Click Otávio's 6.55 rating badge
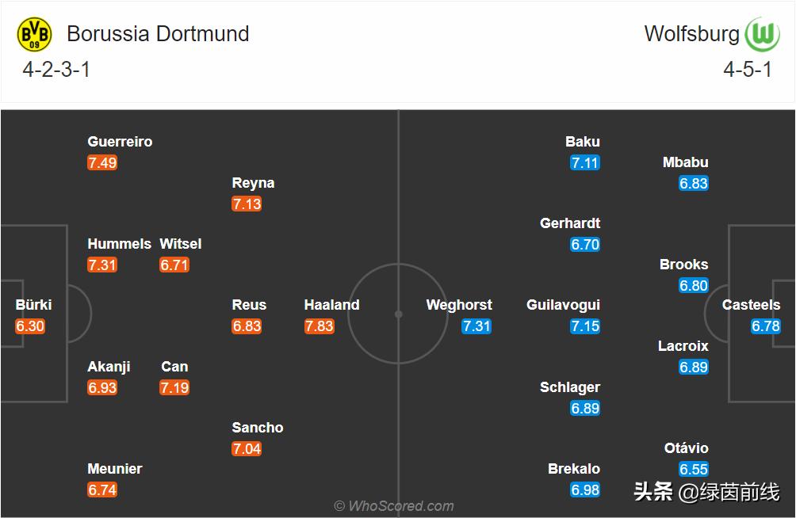The width and height of the screenshot is (796, 518). (694, 470)
